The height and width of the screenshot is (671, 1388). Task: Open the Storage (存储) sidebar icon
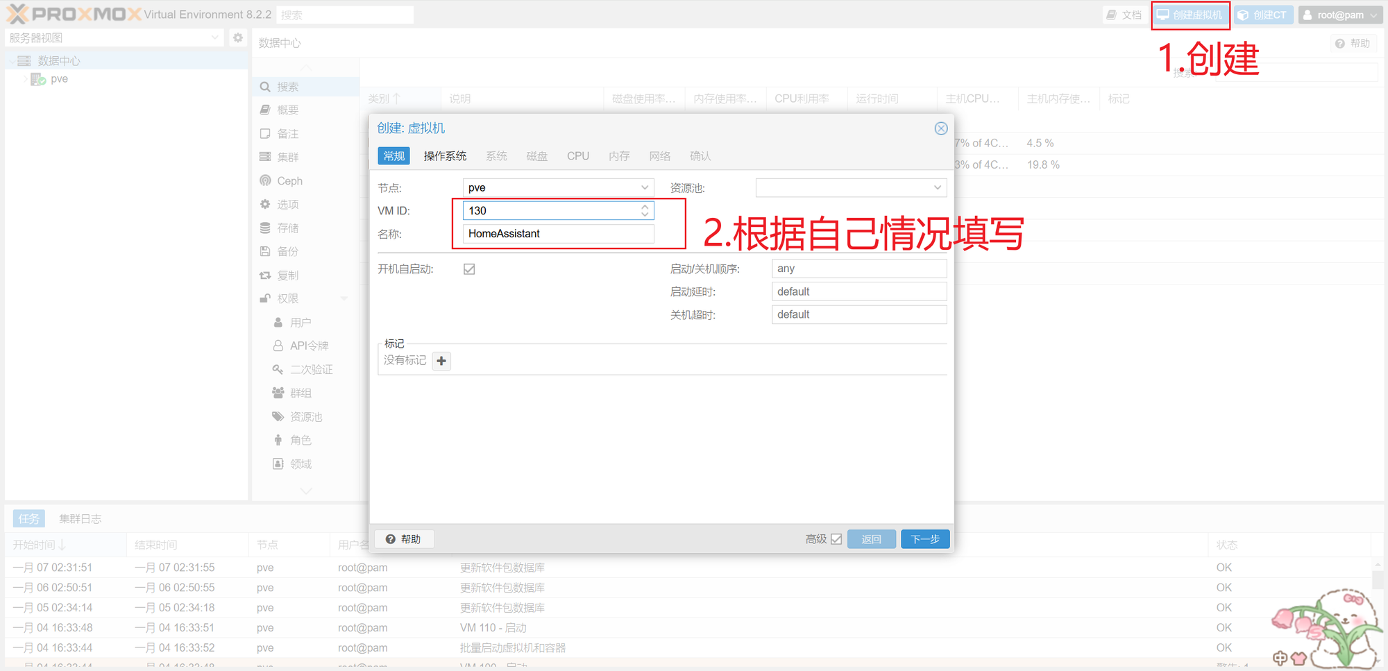(265, 228)
